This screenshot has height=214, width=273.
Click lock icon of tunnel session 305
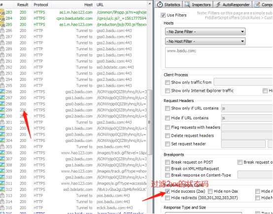(2, 146)
